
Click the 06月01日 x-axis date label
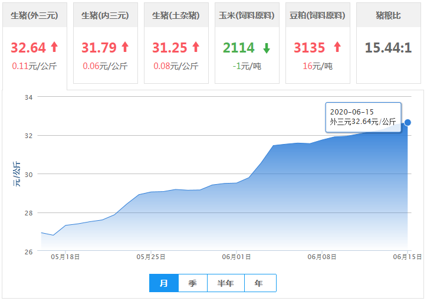(237, 257)
